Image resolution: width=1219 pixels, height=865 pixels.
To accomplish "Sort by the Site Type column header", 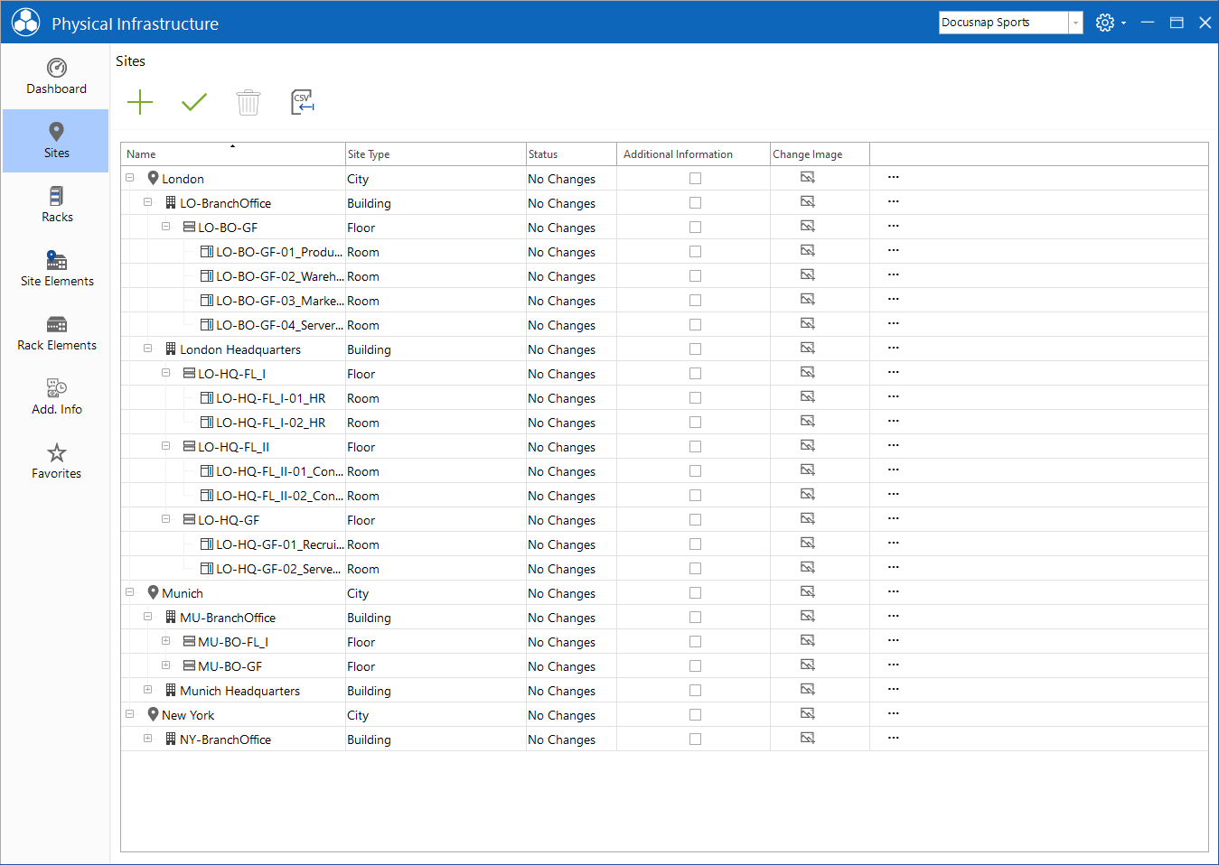I will coord(436,154).
